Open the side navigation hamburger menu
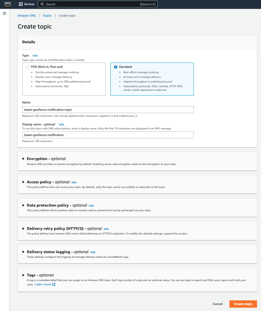 (4, 13)
